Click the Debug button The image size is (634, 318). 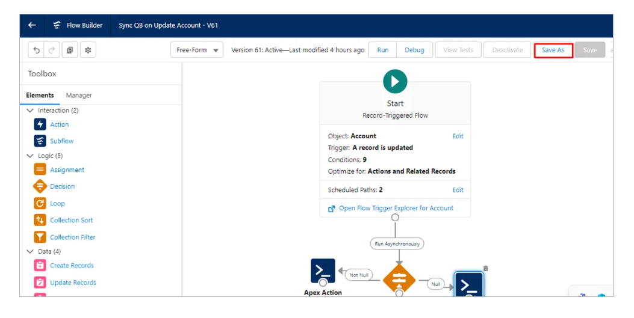pyautogui.click(x=414, y=50)
